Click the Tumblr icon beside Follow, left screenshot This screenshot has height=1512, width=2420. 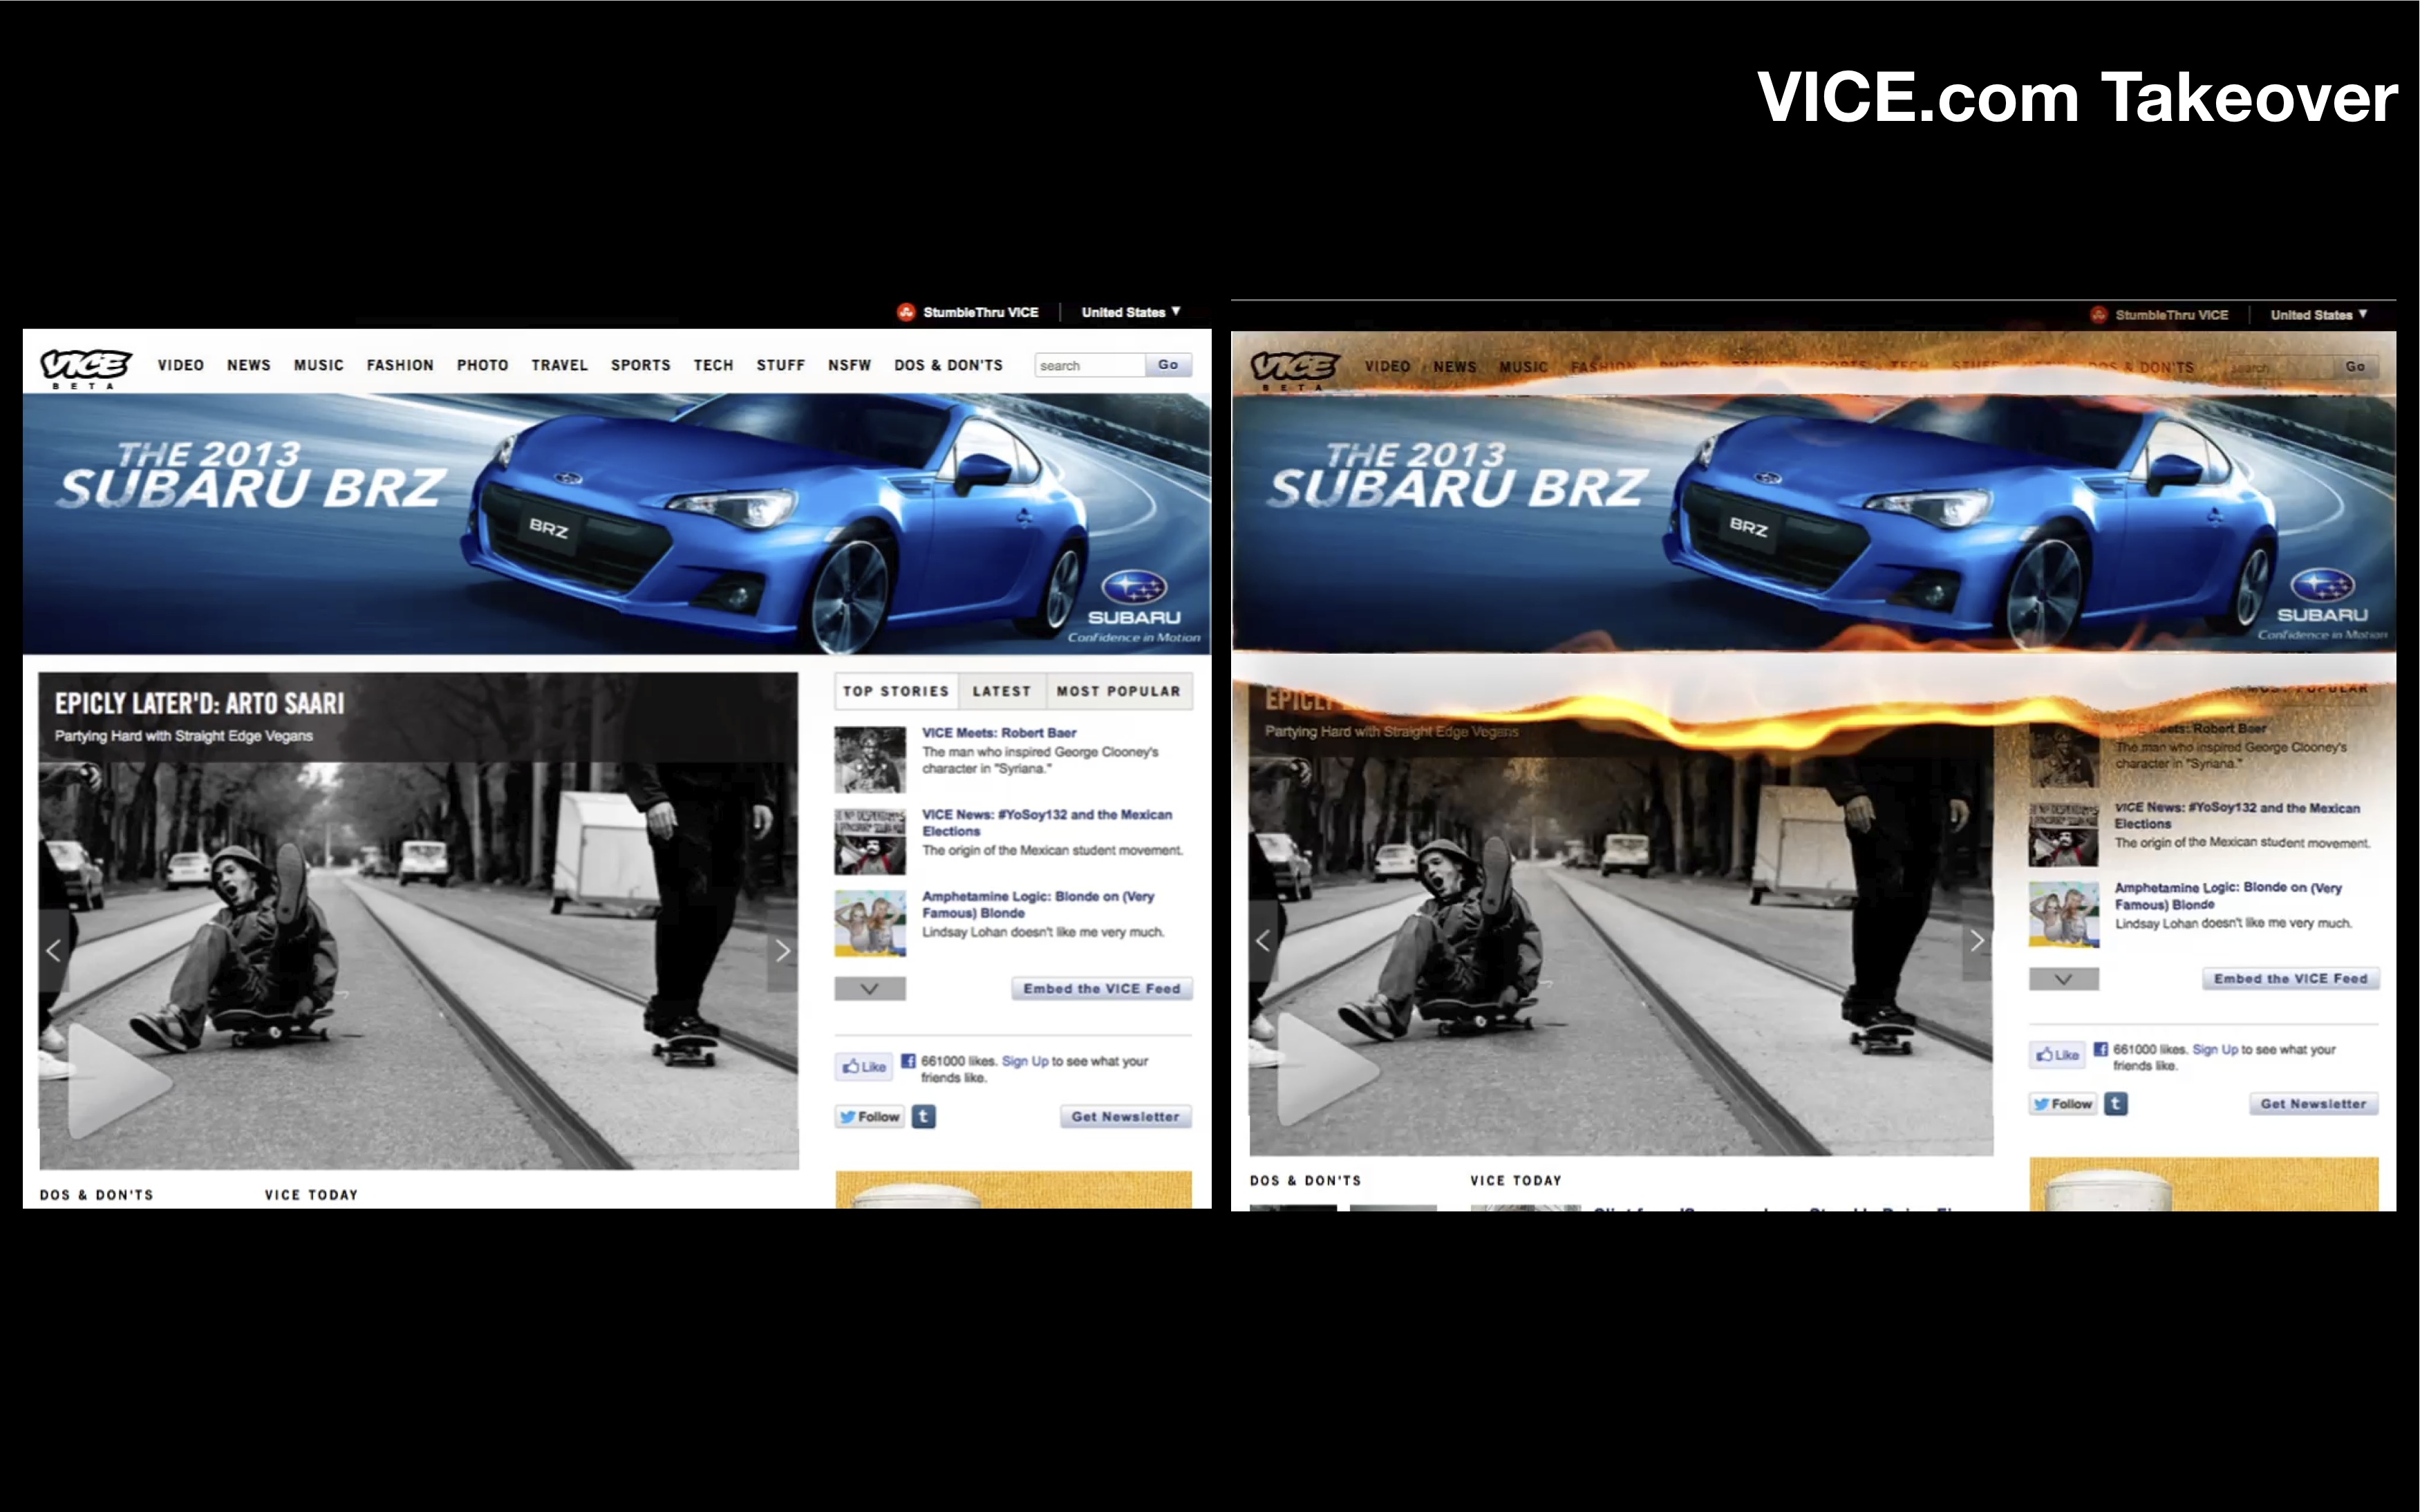coord(924,1116)
